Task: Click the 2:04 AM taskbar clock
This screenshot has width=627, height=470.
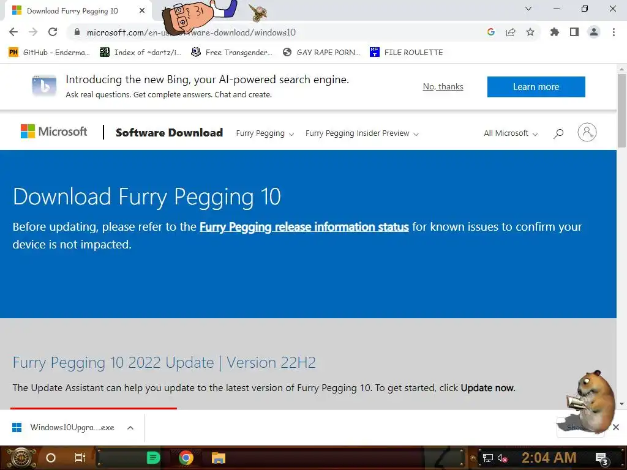Action: (x=549, y=458)
